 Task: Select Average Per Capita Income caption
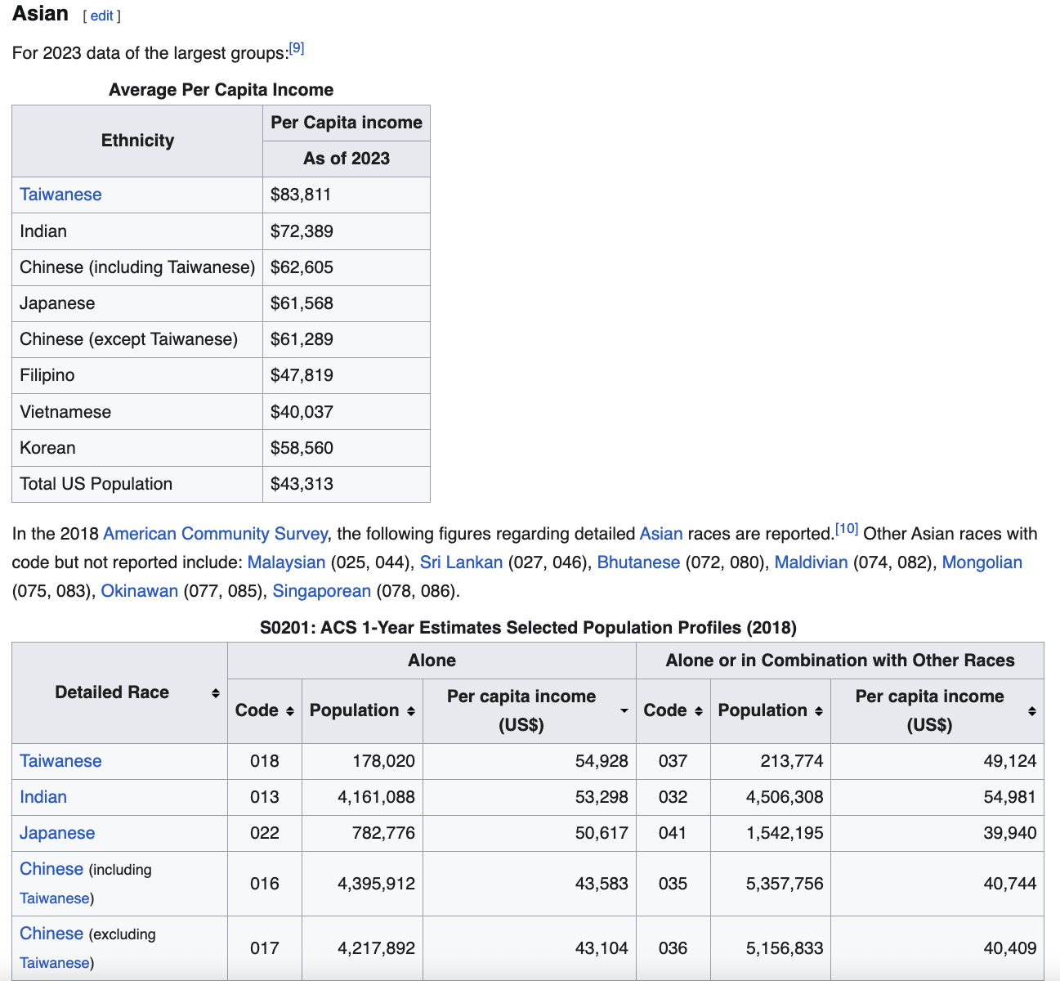tap(221, 90)
